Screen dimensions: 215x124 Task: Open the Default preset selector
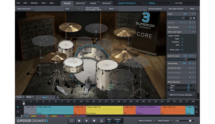(x=160, y=3)
